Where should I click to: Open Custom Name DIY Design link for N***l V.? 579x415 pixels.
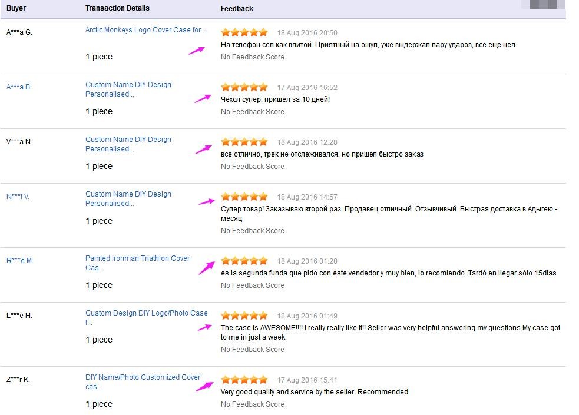pyautogui.click(x=128, y=194)
